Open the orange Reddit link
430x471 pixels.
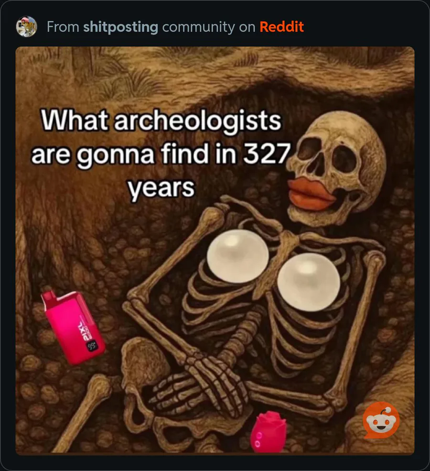[x=281, y=27]
